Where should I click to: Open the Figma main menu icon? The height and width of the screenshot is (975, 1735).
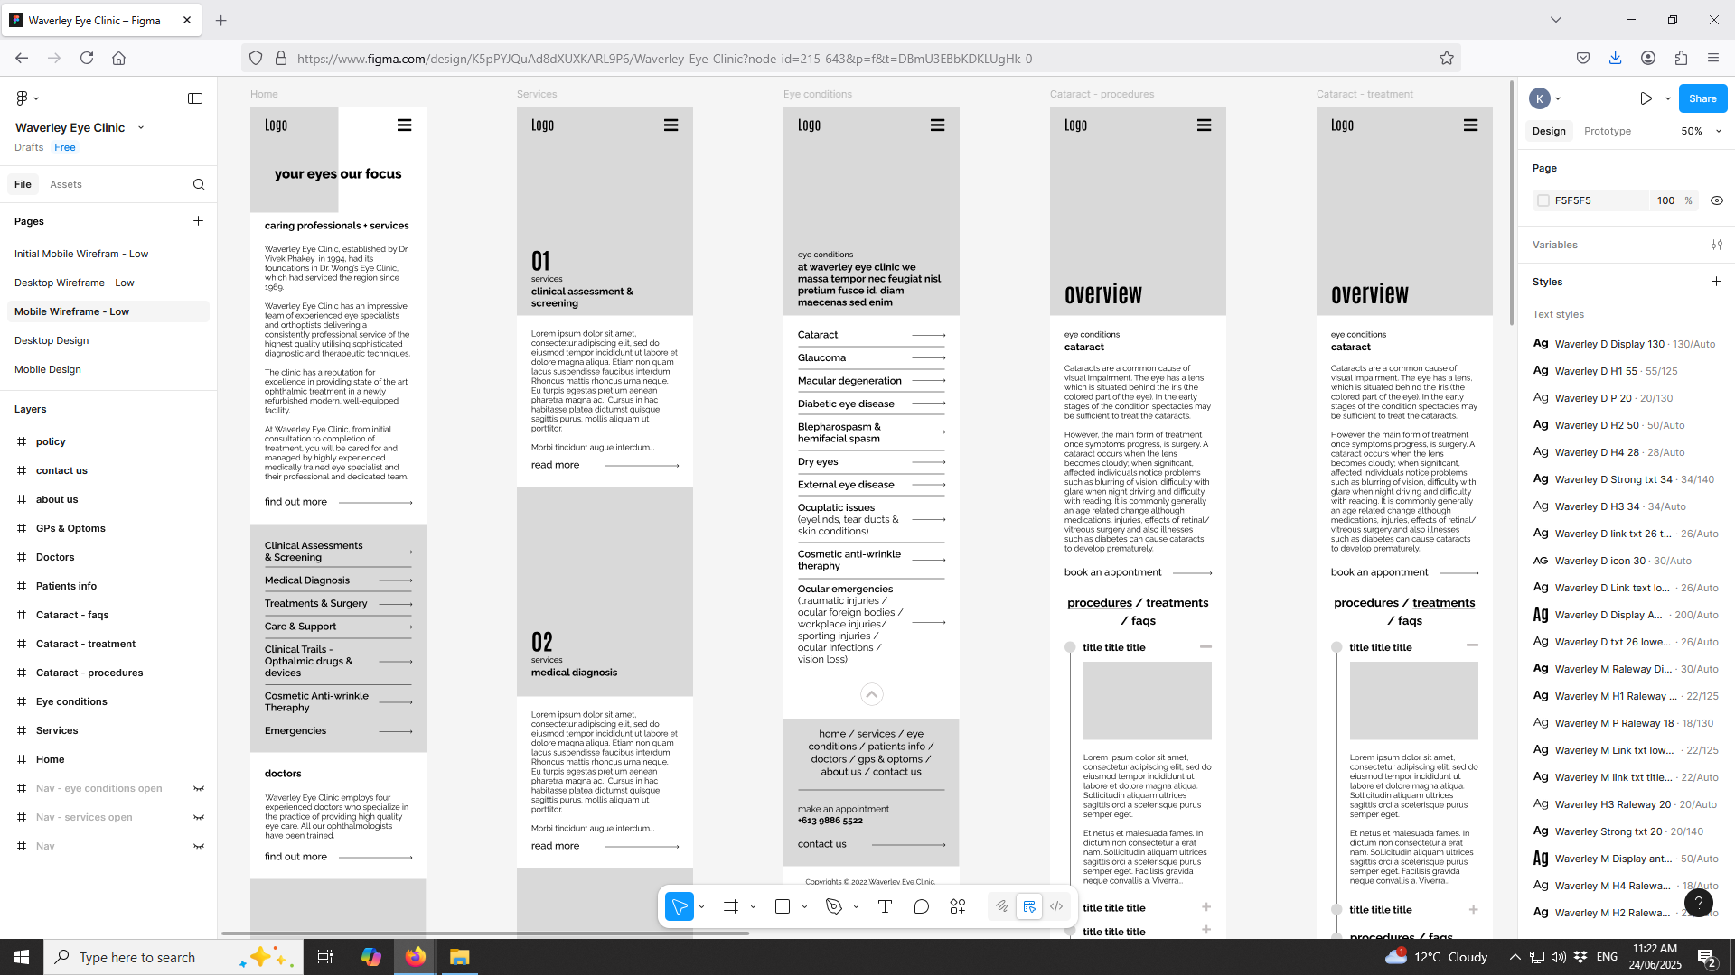tap(23, 98)
